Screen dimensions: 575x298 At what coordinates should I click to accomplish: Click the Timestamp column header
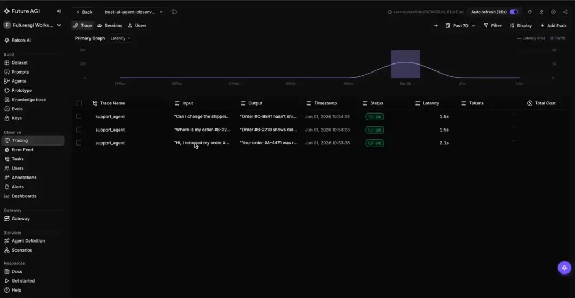click(322, 103)
